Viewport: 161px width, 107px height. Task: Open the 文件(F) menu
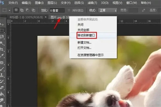(x=13, y=3)
